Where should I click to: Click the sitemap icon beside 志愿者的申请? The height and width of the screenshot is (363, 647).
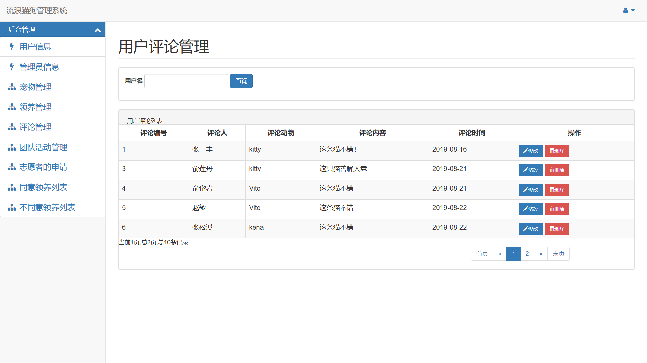pyautogui.click(x=12, y=167)
